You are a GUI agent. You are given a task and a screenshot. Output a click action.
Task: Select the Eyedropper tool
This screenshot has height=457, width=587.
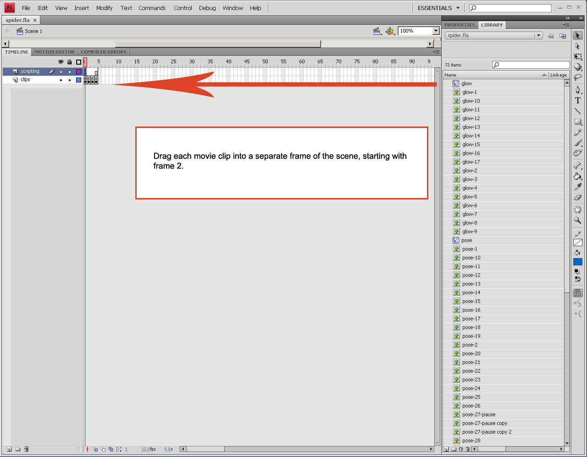pos(577,187)
